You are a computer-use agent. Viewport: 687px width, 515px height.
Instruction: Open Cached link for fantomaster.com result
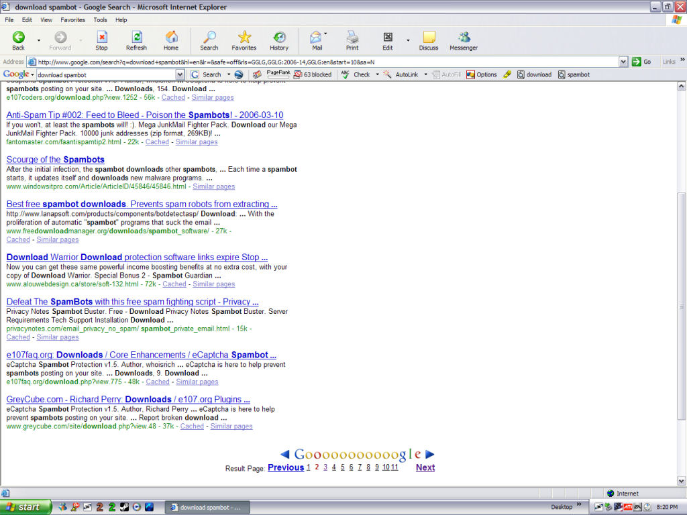pyautogui.click(x=157, y=142)
